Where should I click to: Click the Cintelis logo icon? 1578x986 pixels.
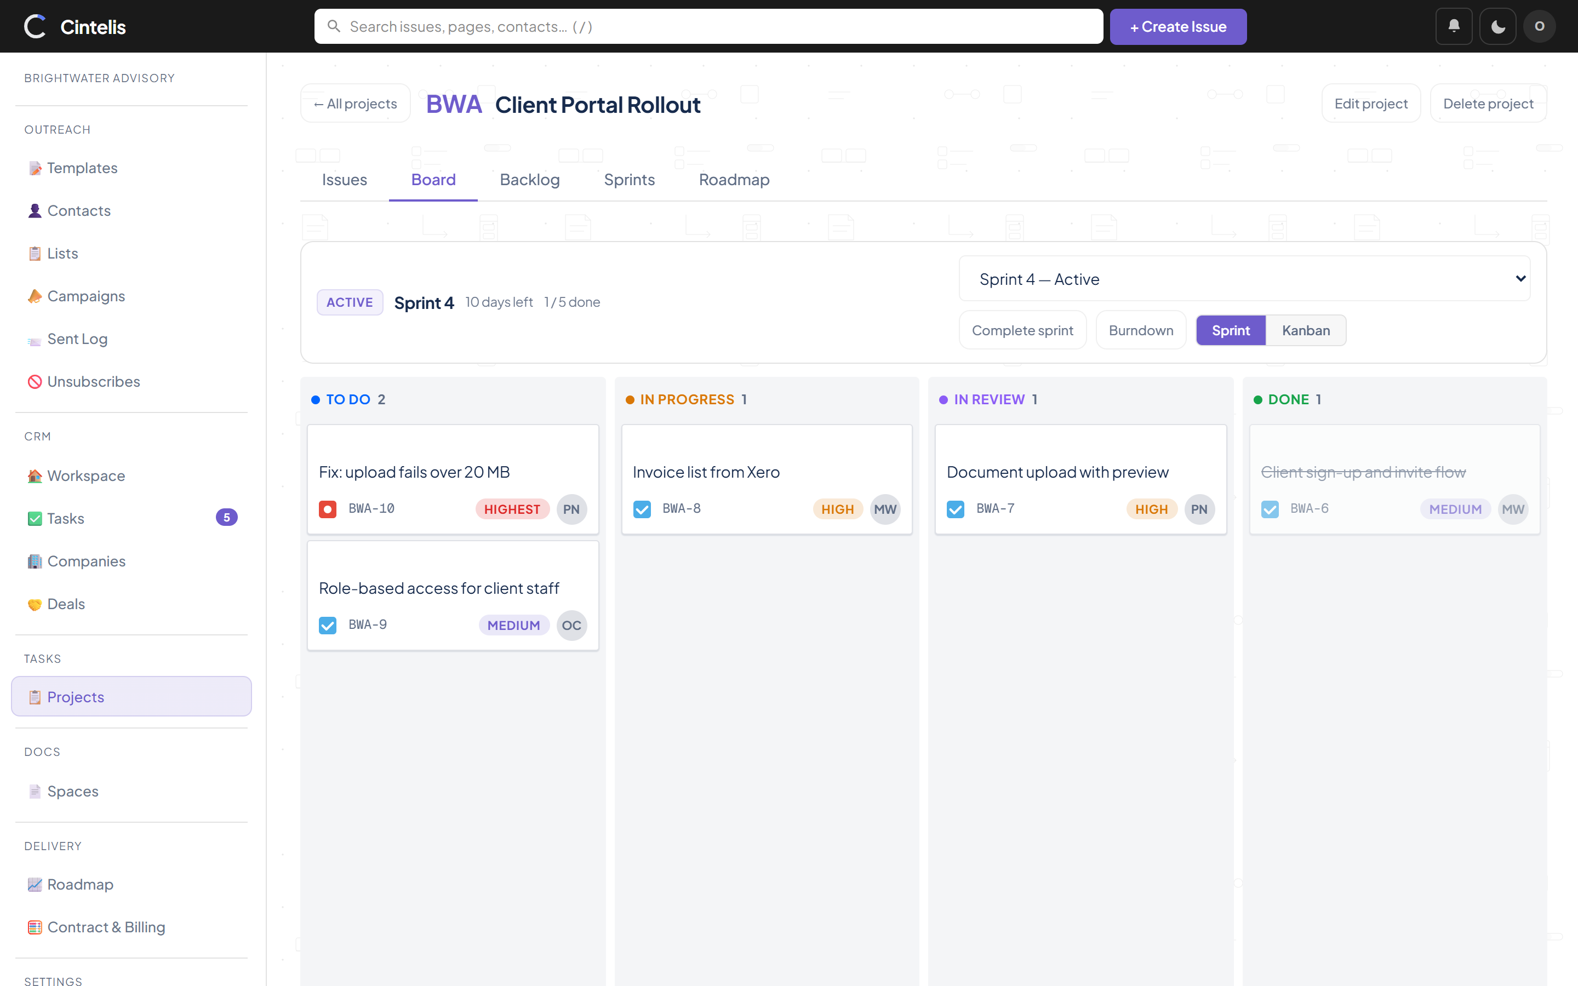(x=35, y=27)
